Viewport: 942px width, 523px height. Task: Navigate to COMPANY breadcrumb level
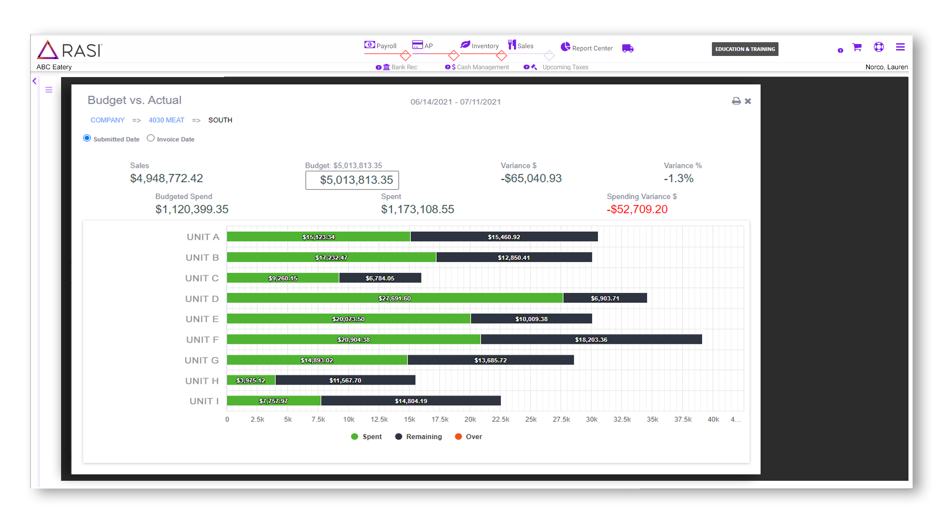(107, 120)
